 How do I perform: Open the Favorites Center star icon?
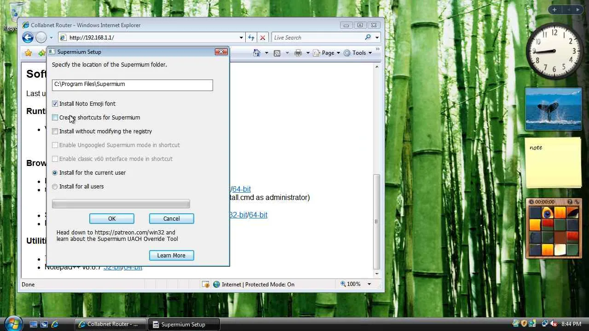(28, 53)
